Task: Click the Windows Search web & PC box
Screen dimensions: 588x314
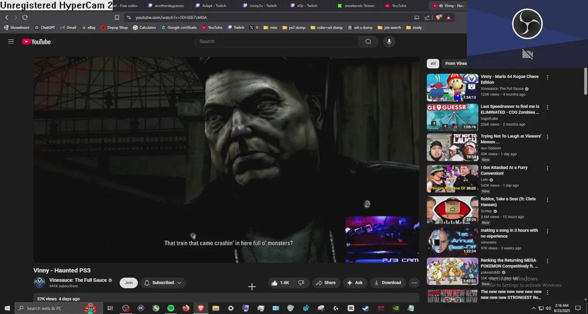Action: coord(59,308)
